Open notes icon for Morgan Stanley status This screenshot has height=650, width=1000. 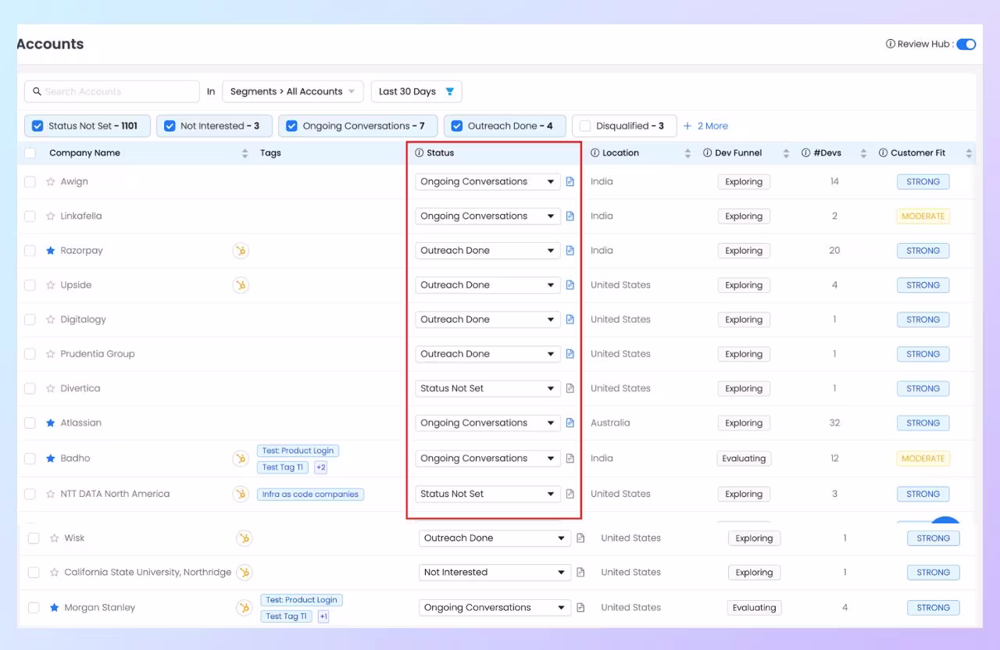pos(580,608)
